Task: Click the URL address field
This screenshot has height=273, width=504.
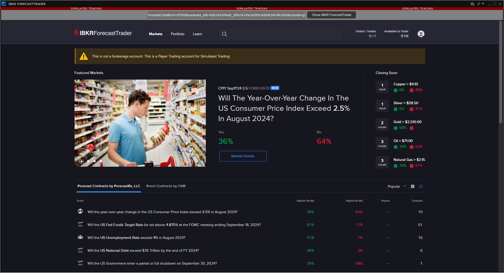Action: pyautogui.click(x=227, y=15)
